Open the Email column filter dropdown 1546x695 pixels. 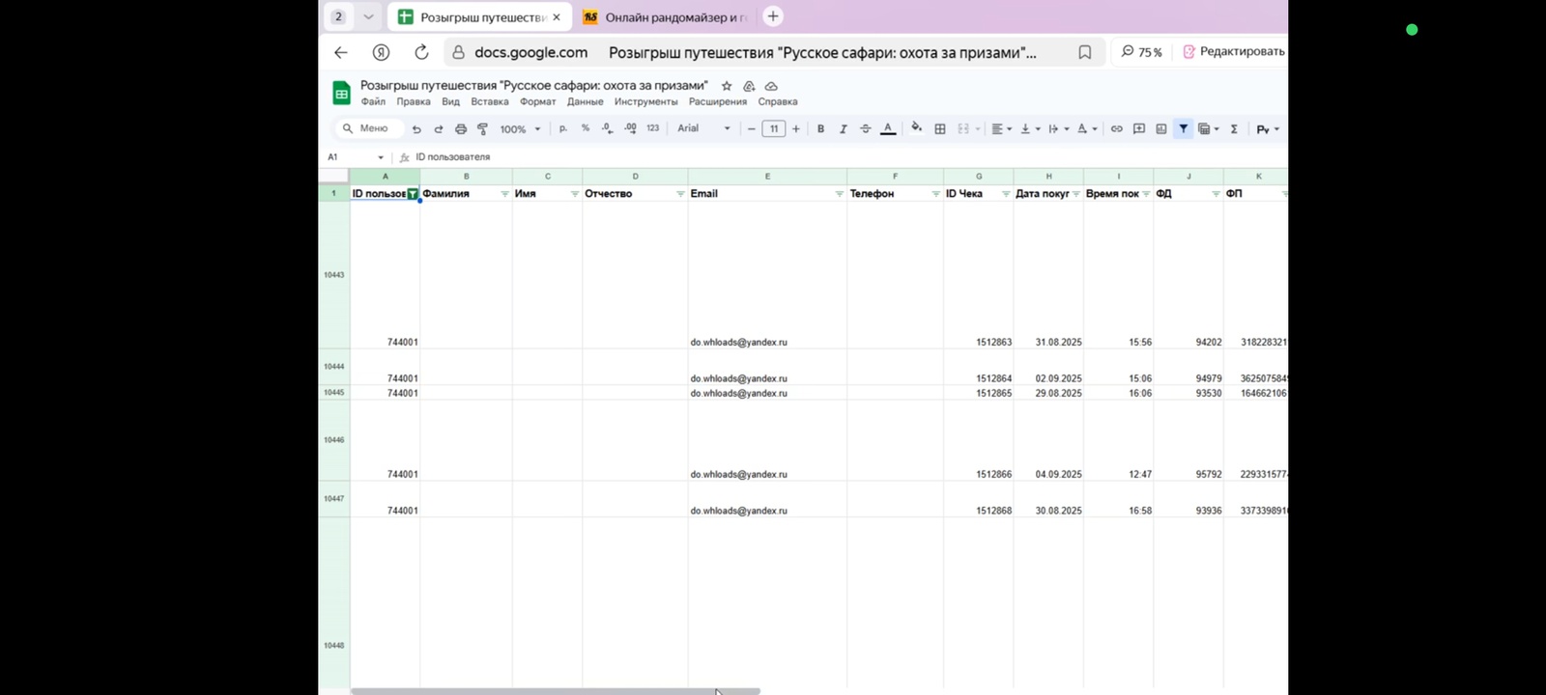(839, 194)
